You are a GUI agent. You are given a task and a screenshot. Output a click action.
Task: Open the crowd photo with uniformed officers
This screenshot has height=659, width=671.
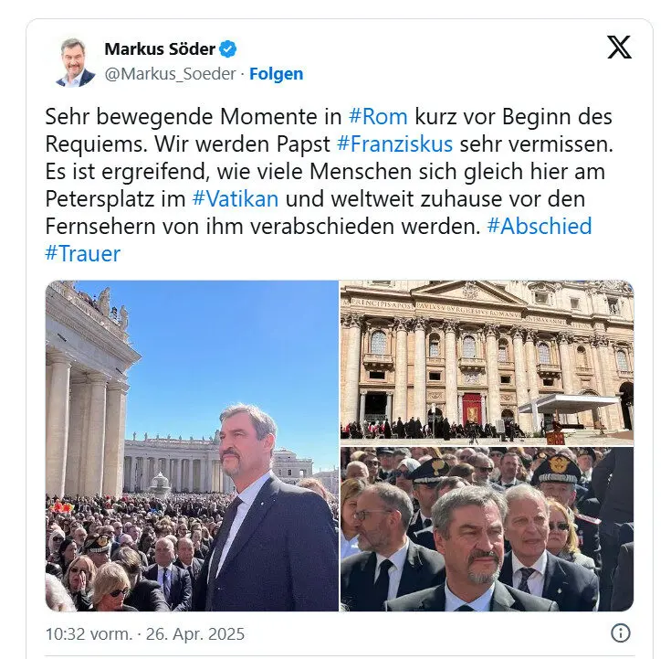coord(487,529)
